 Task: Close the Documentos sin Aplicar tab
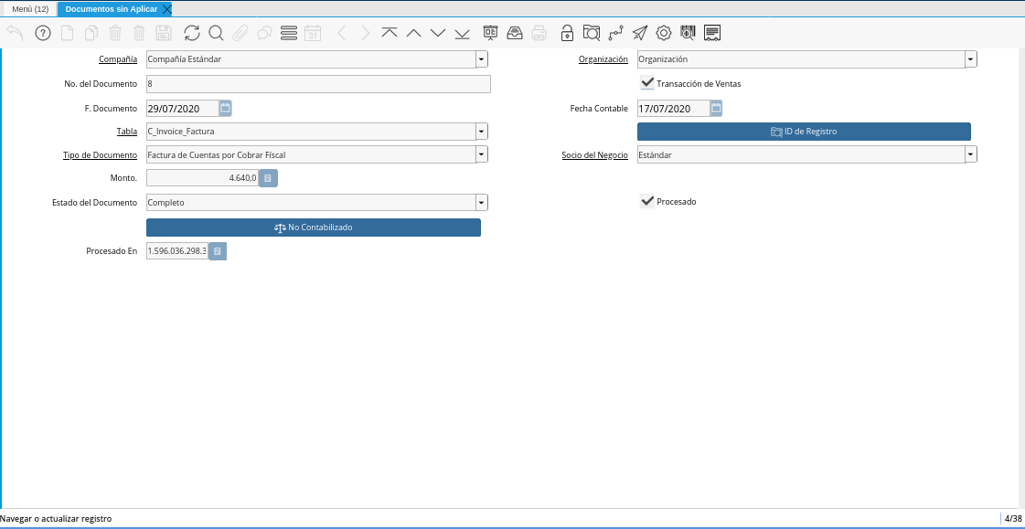166,9
